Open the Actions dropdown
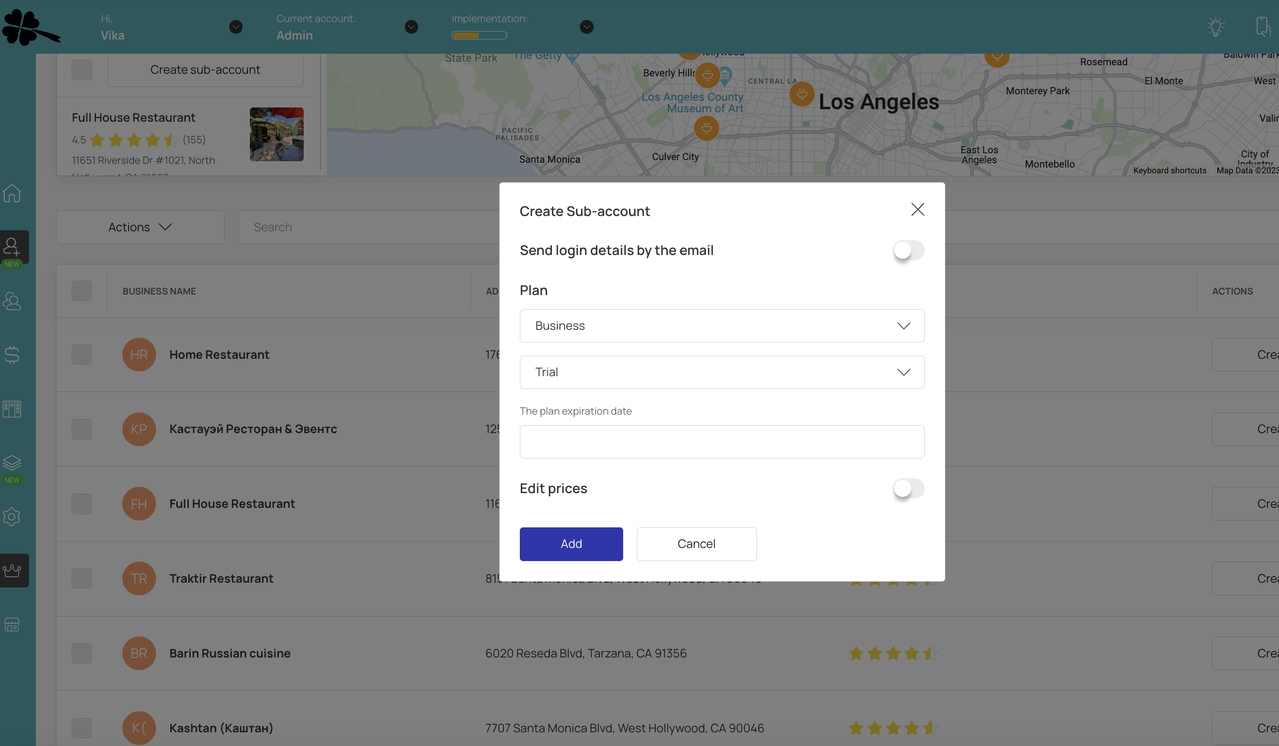 (140, 227)
